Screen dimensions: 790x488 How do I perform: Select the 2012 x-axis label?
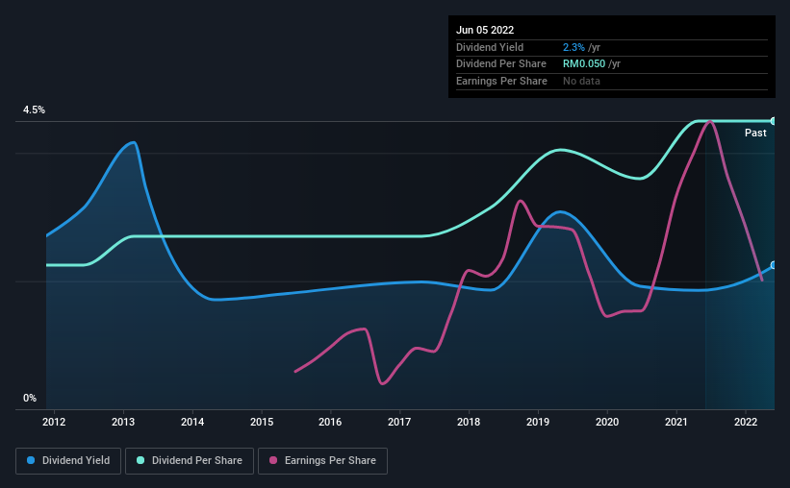point(54,422)
